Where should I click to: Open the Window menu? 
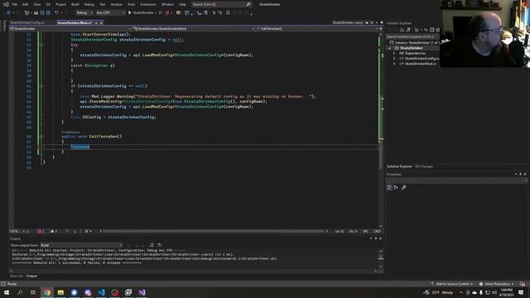167,4
